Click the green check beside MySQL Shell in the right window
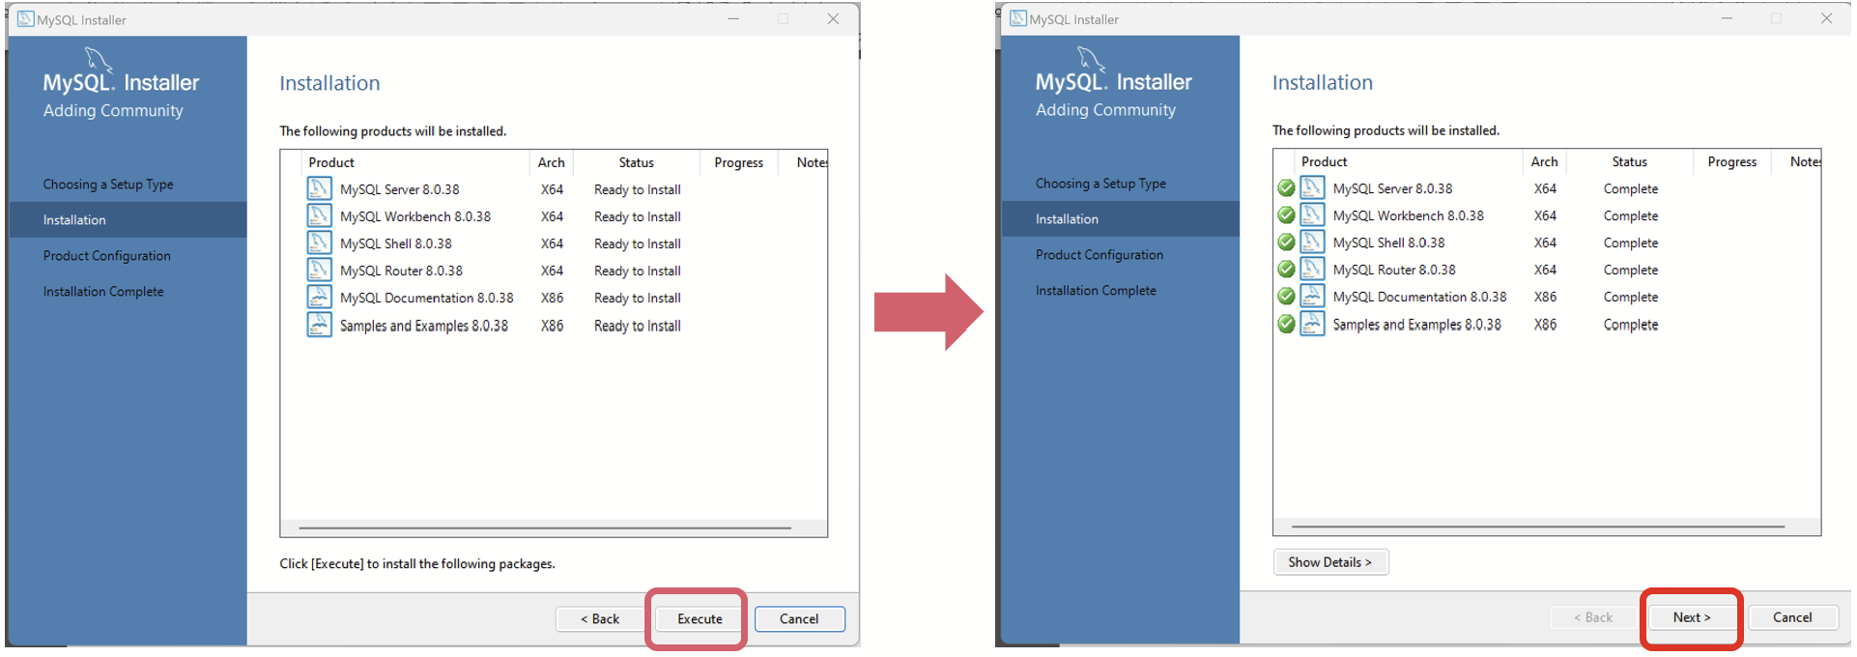Screen dimensions: 1857x657 [1286, 243]
